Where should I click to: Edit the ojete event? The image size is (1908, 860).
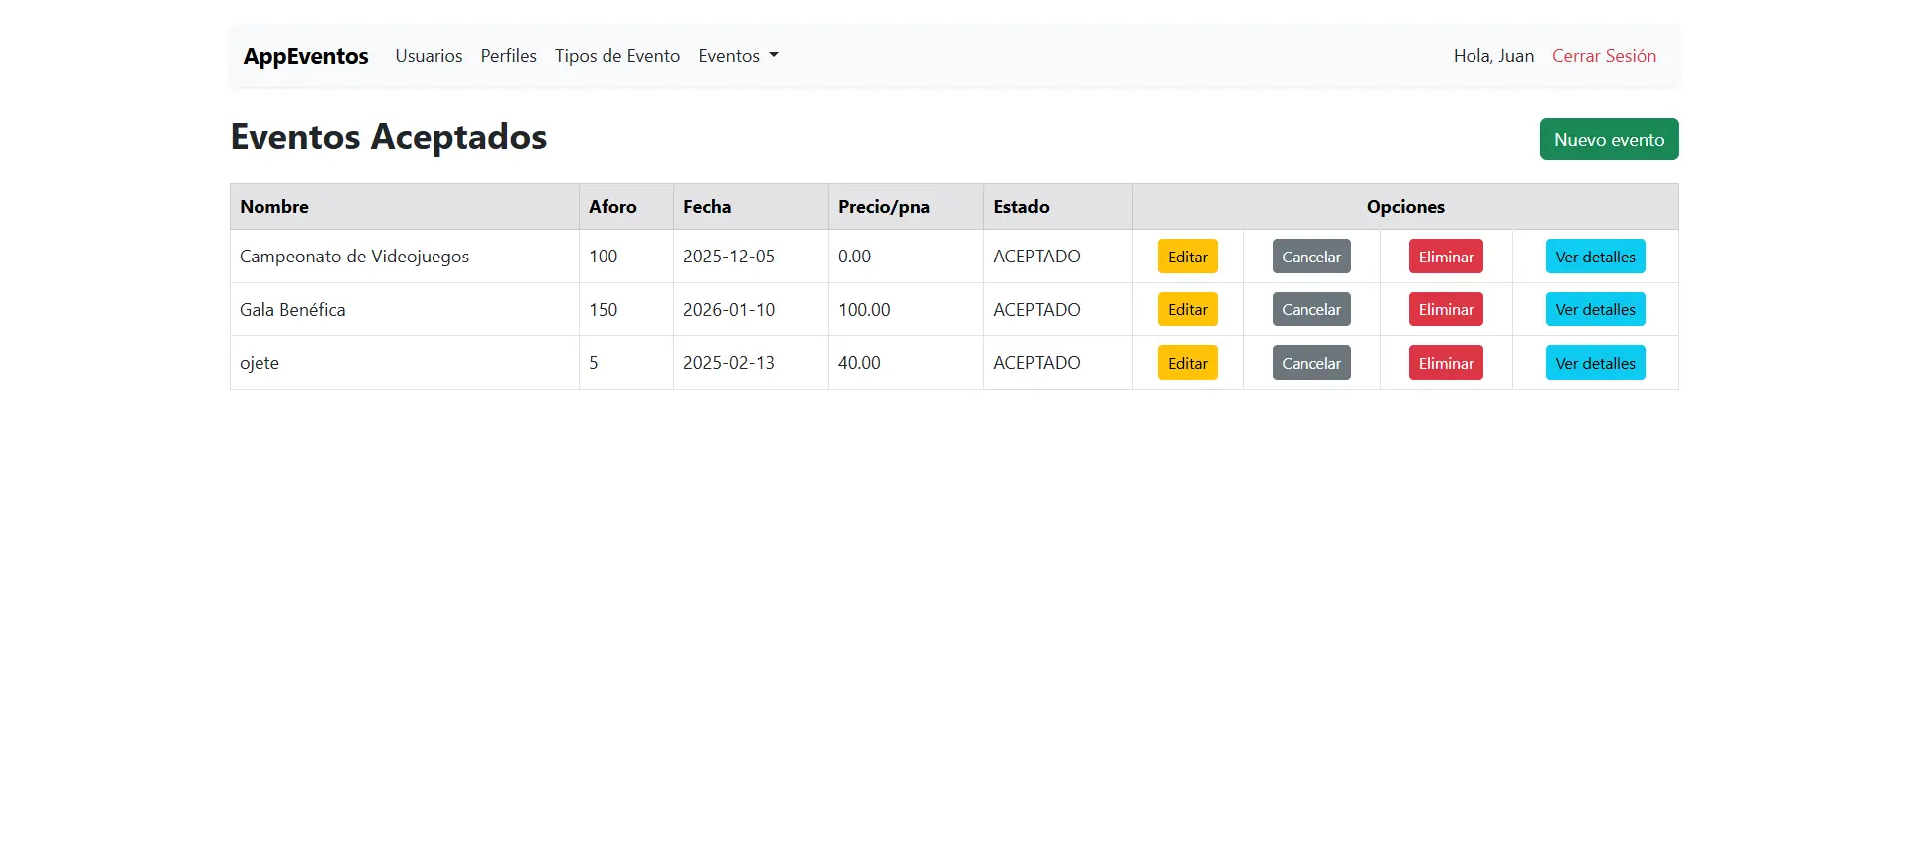pyautogui.click(x=1187, y=363)
